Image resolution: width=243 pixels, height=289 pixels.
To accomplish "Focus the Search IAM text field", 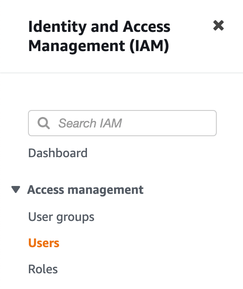I will (x=122, y=123).
